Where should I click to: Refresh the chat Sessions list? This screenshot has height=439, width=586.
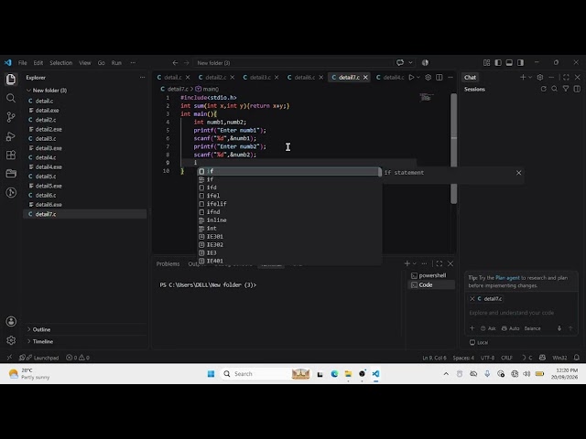pyautogui.click(x=543, y=89)
